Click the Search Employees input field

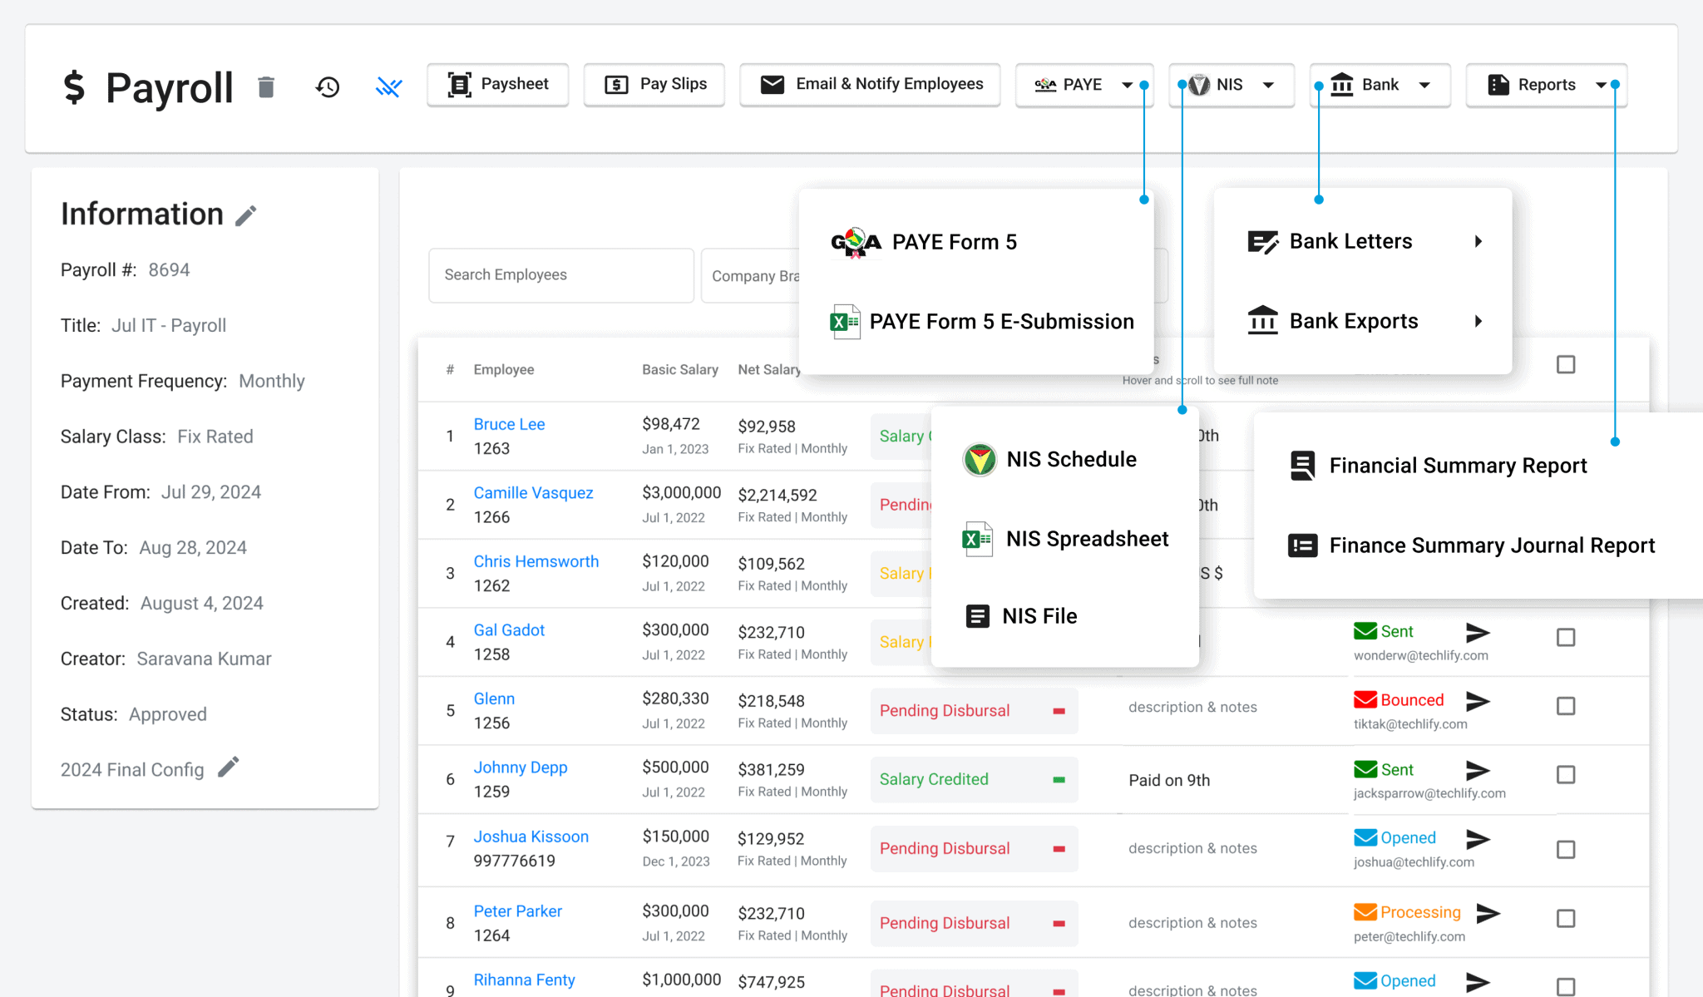tap(560, 274)
